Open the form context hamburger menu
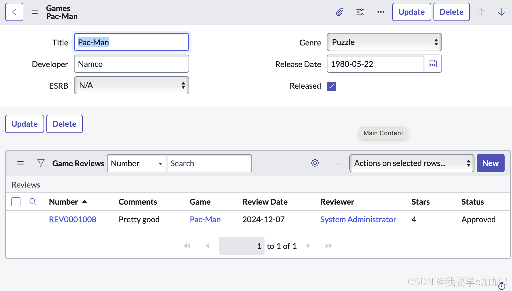Viewport: 512px width, 291px height. pyautogui.click(x=35, y=12)
